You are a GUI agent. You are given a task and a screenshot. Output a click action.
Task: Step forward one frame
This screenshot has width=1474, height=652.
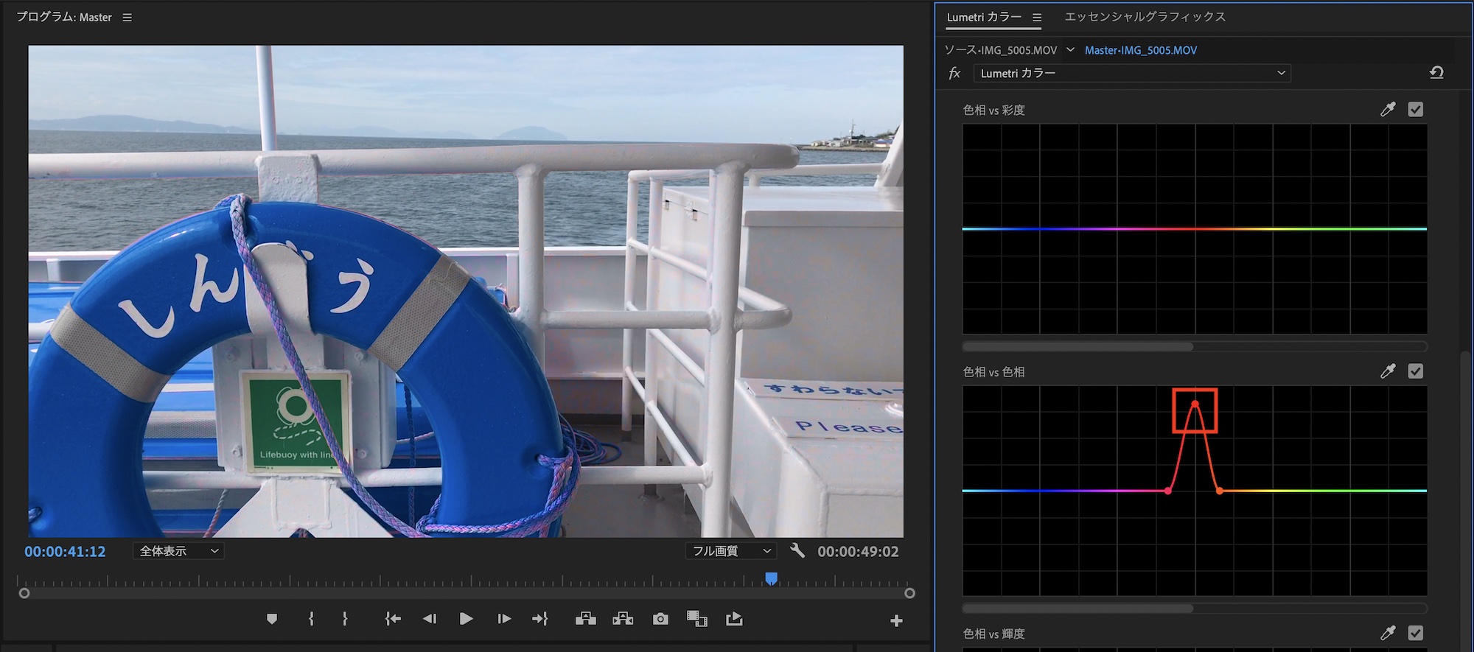point(504,619)
